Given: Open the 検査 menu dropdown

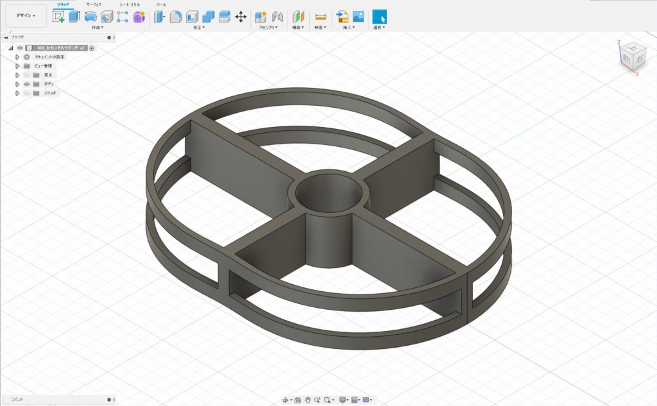Looking at the screenshot, I should pos(320,28).
